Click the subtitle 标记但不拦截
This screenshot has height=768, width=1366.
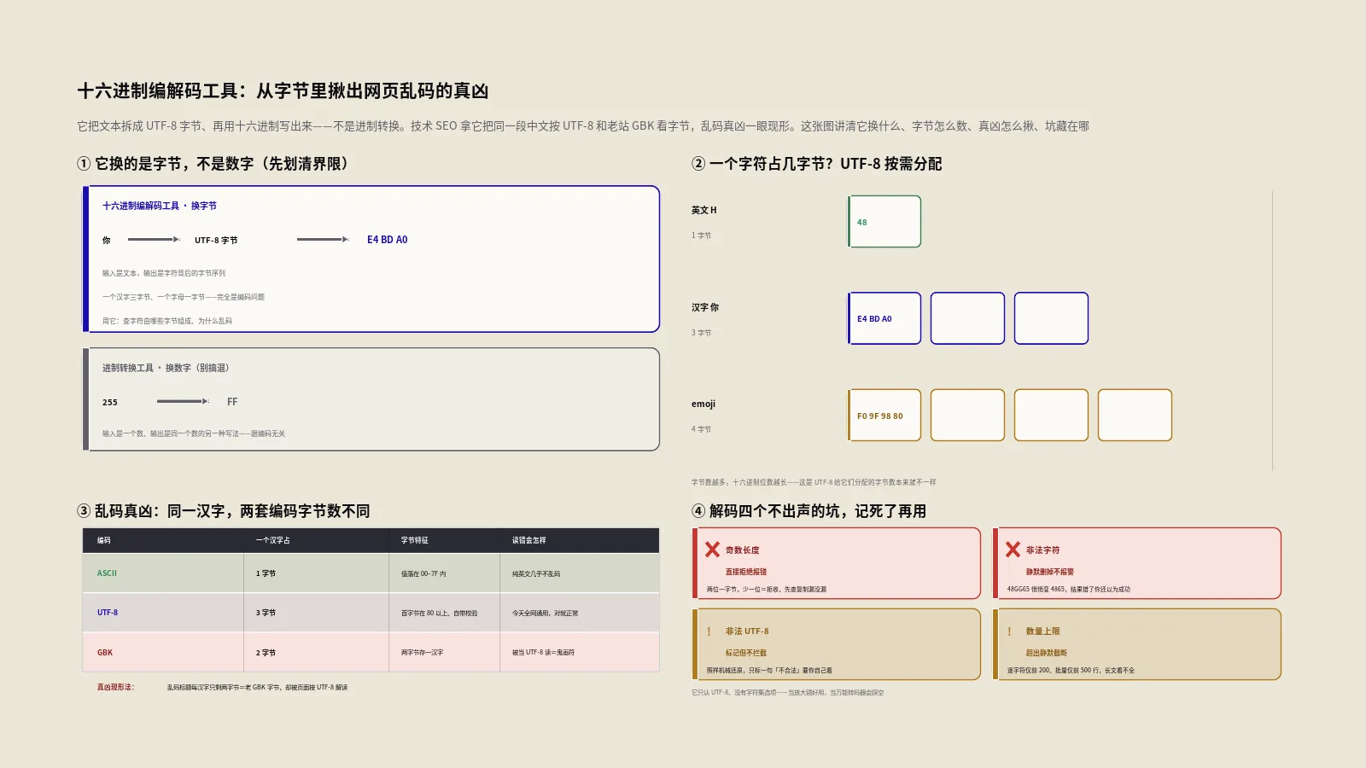pyautogui.click(x=746, y=653)
